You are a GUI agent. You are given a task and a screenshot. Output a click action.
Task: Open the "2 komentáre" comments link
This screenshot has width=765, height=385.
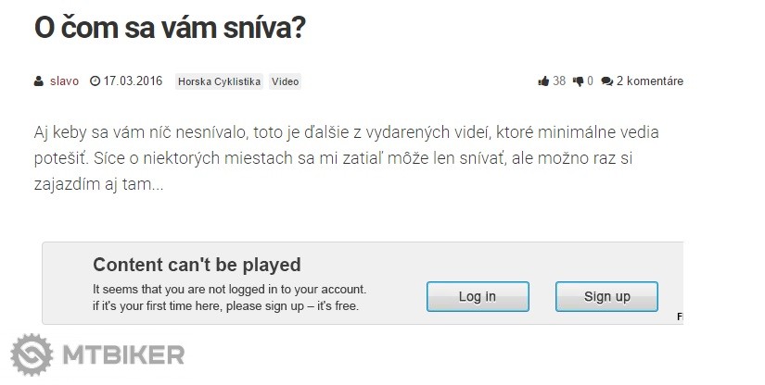click(x=649, y=81)
